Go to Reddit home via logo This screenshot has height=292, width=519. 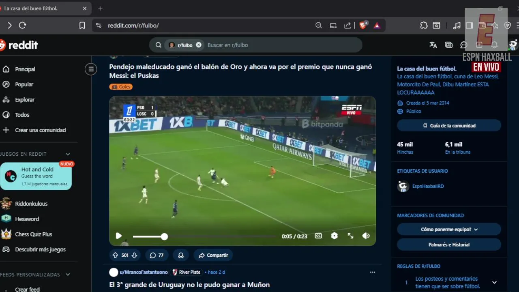point(19,45)
